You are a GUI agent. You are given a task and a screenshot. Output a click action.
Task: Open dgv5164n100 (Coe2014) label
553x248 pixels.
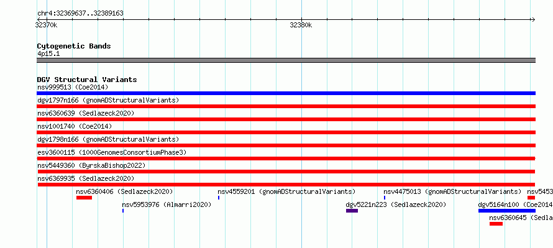515,204
